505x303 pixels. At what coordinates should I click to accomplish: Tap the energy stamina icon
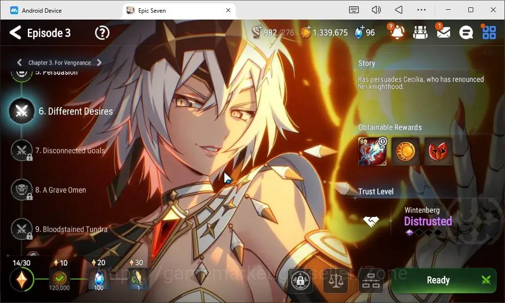(257, 32)
